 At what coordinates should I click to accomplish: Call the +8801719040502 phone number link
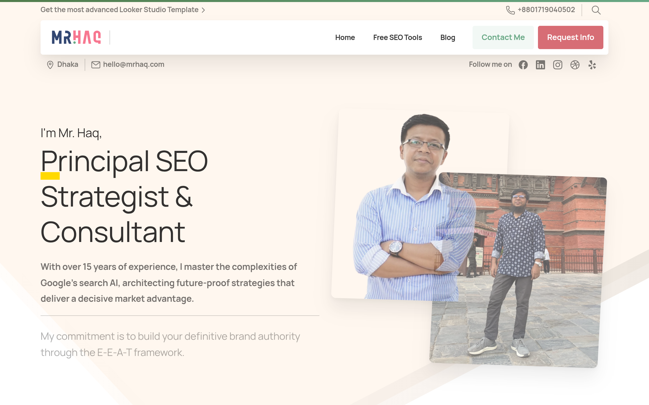[x=546, y=10]
